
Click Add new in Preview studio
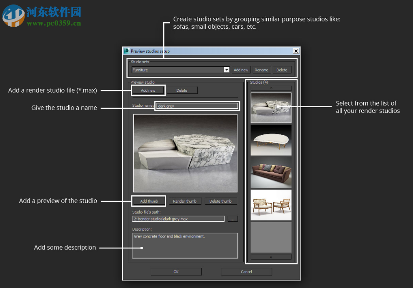pos(148,90)
